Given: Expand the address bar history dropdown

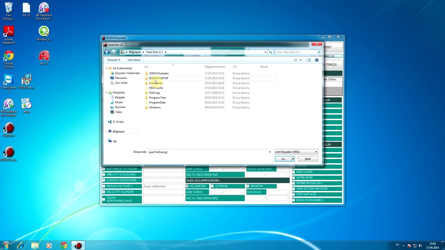Looking at the screenshot, I should pos(265,52).
